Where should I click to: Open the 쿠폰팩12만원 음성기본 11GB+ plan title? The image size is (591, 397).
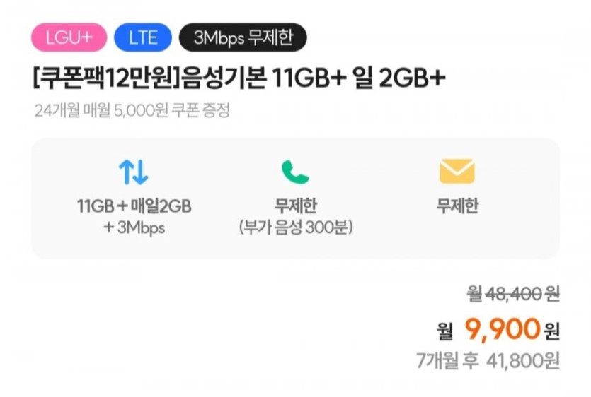click(x=239, y=78)
